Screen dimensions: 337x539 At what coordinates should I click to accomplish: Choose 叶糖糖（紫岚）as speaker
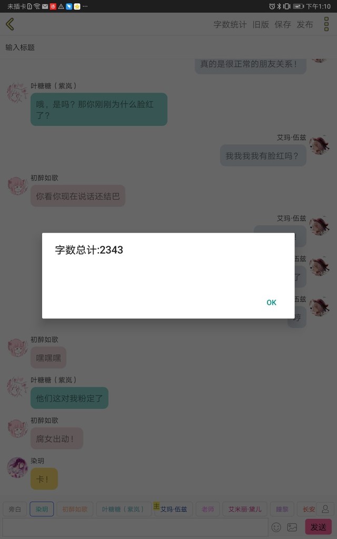[x=124, y=509]
